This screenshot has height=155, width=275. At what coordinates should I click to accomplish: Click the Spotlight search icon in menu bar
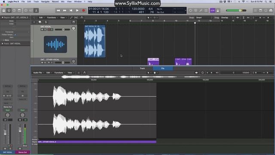click(266, 2)
